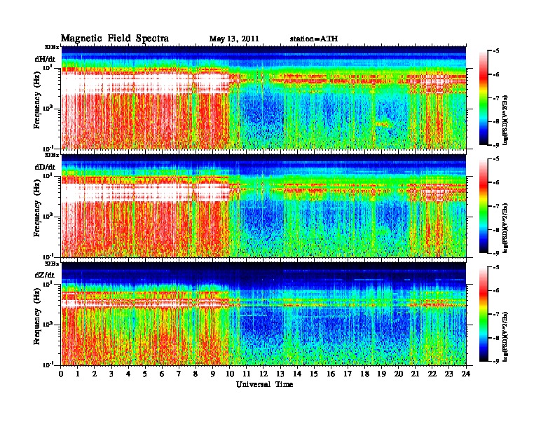Click hour "10" on the Universal Time axis
555x429 pixels.
click(230, 374)
